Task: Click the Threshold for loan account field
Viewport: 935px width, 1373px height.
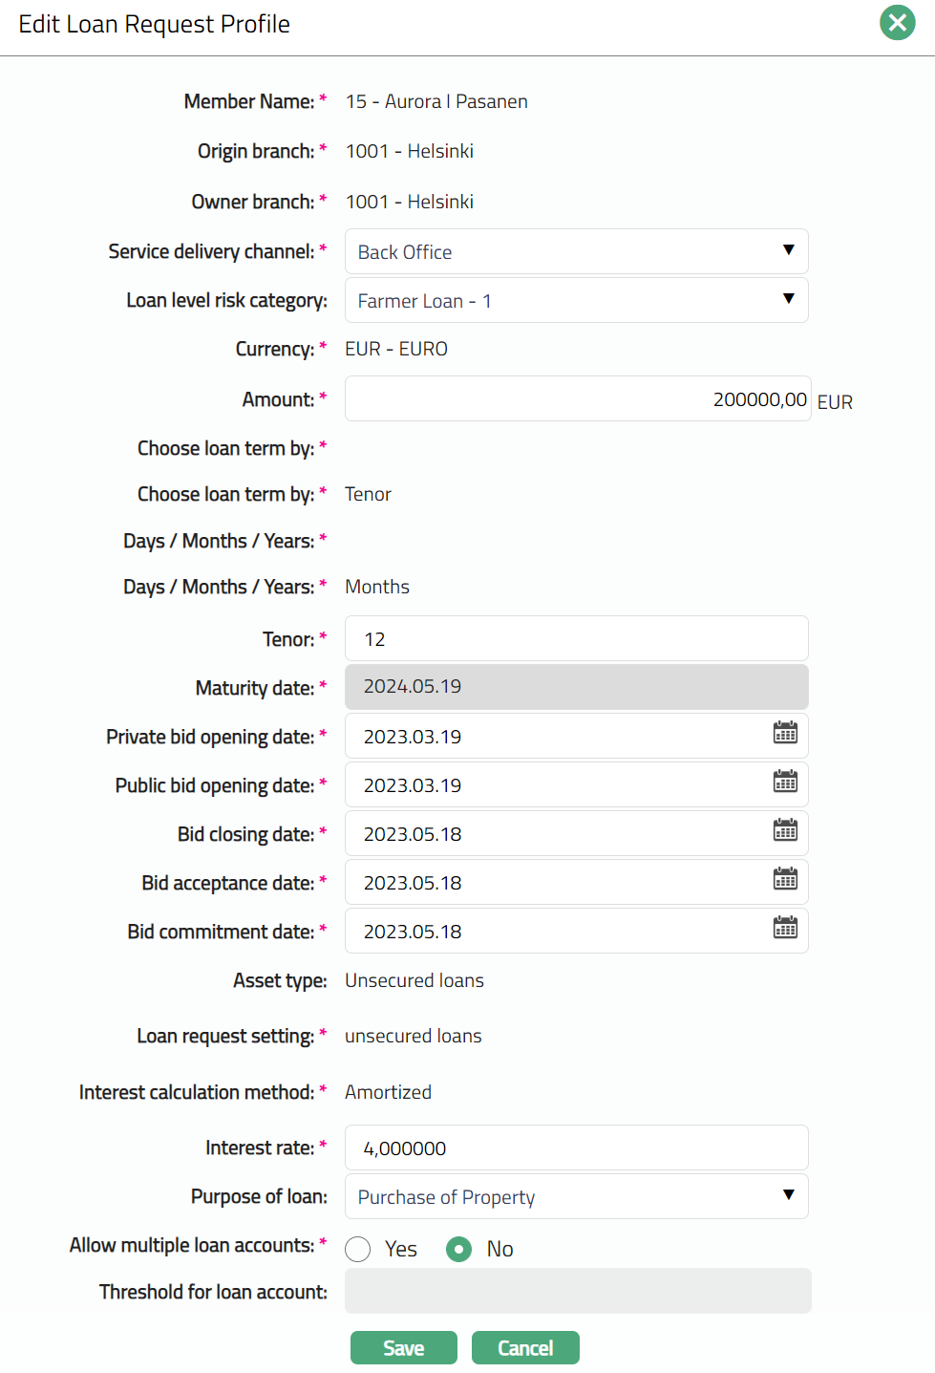Action: pyautogui.click(x=577, y=1291)
